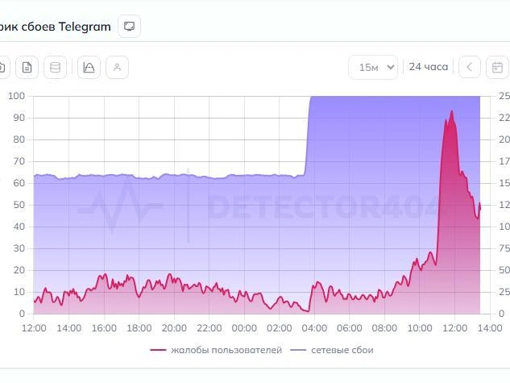Image resolution: width=510 pixels, height=383 pixels.
Task: Click the database stack icon
Action: click(x=55, y=68)
